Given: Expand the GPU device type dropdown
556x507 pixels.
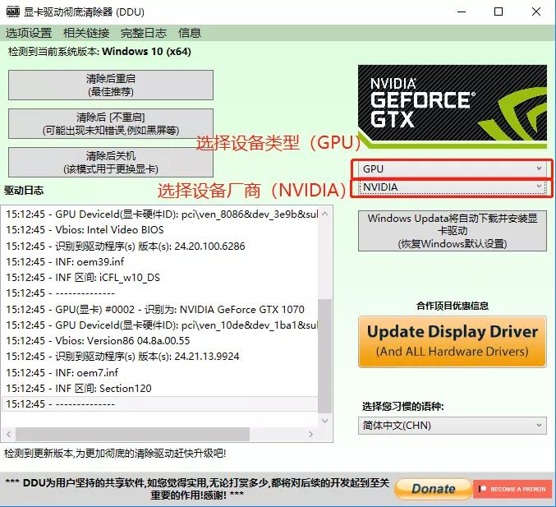Looking at the screenshot, I should tap(453, 168).
